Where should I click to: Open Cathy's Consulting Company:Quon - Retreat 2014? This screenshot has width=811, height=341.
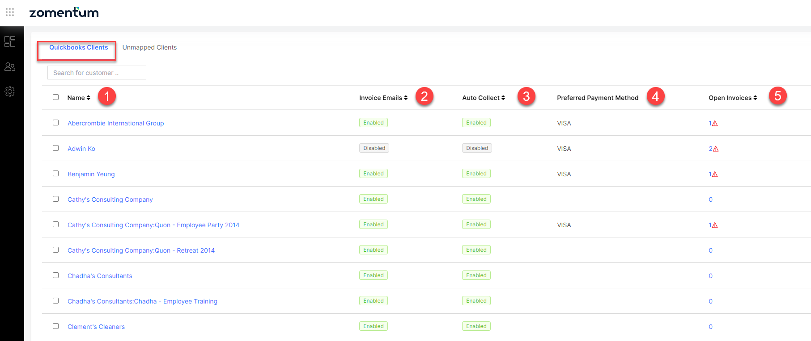coord(141,250)
